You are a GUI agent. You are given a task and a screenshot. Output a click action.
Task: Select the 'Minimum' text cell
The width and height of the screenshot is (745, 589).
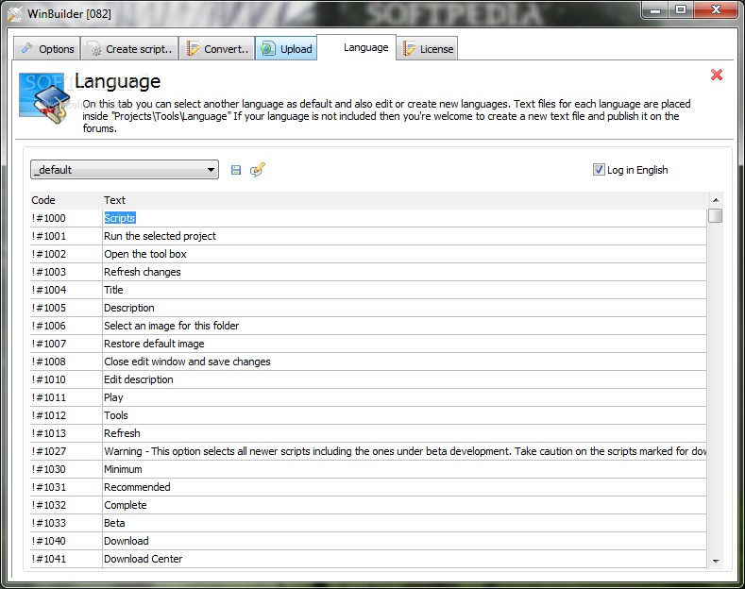(x=404, y=469)
